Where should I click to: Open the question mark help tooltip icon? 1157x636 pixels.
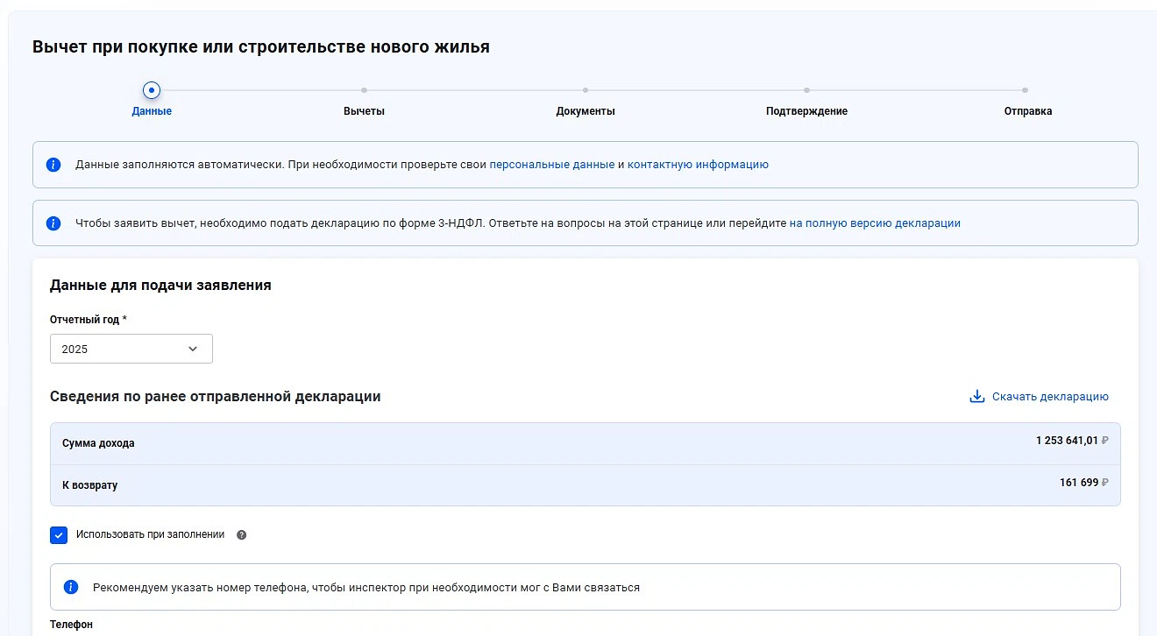[x=242, y=534]
